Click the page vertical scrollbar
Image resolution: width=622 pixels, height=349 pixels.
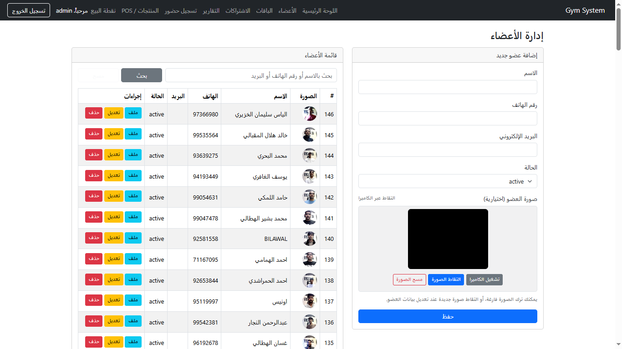point(618,27)
